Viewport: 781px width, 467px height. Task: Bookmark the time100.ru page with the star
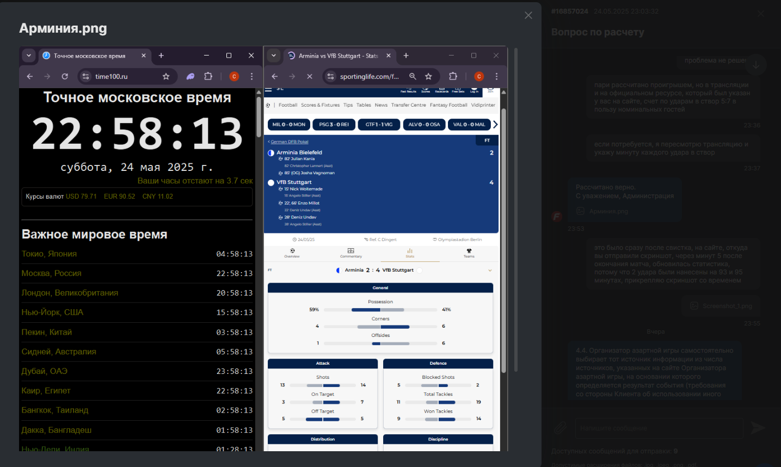[x=166, y=77]
